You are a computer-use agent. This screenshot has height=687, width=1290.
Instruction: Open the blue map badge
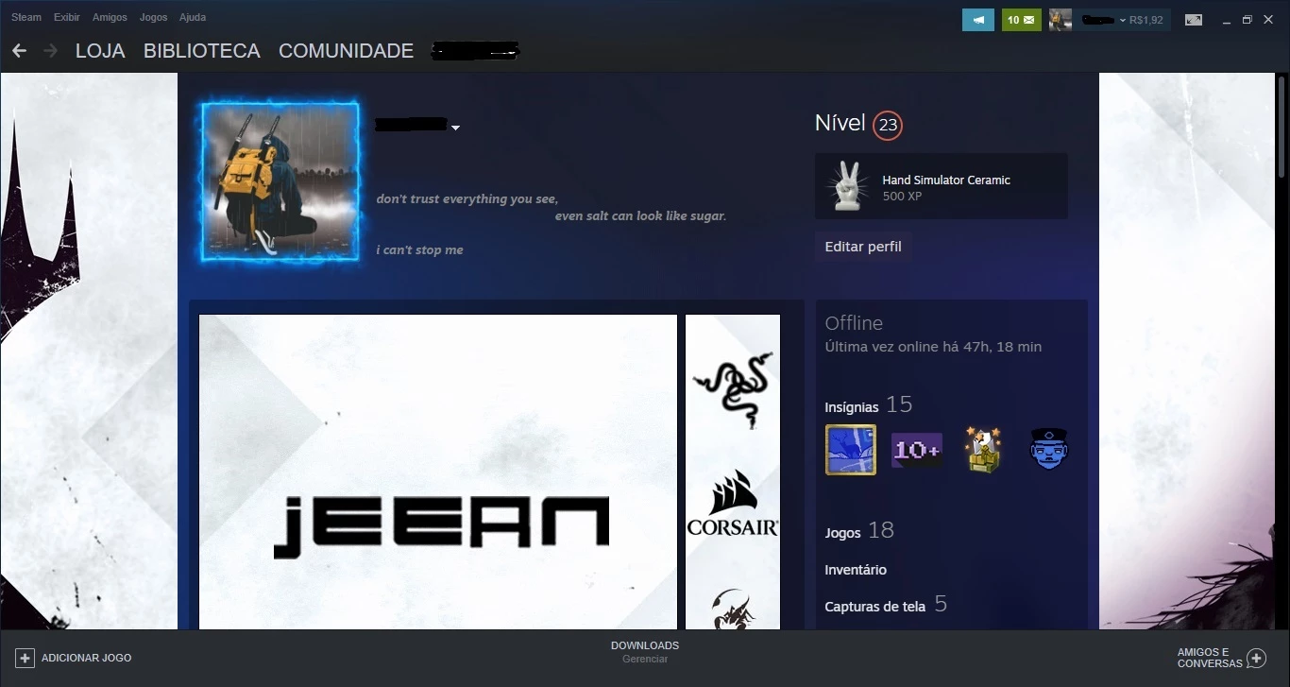coord(851,449)
